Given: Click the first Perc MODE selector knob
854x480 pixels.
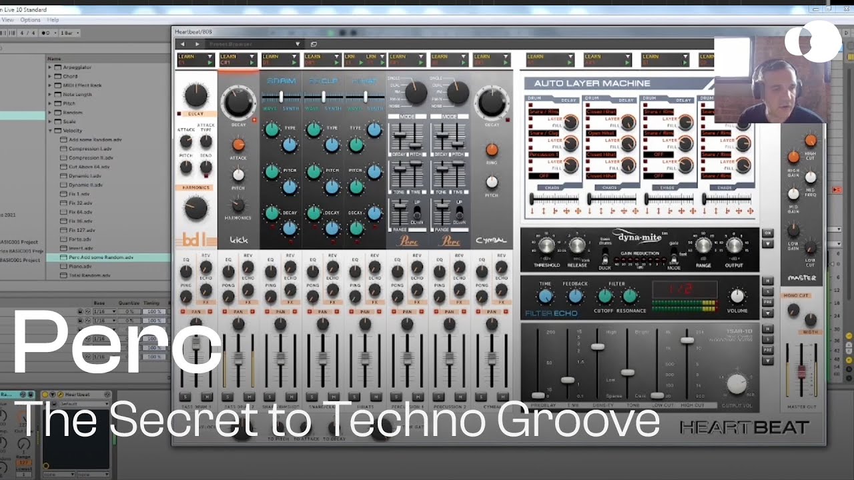Looking at the screenshot, I should point(416,93).
